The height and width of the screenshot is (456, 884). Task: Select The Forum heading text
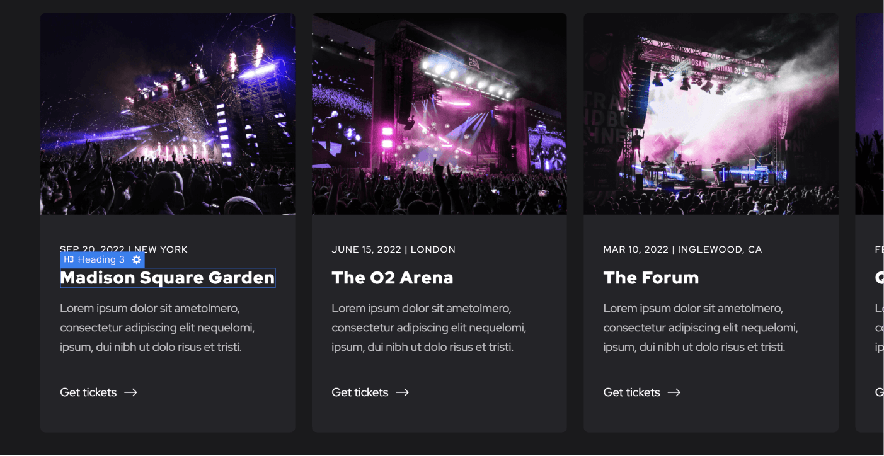pyautogui.click(x=652, y=277)
